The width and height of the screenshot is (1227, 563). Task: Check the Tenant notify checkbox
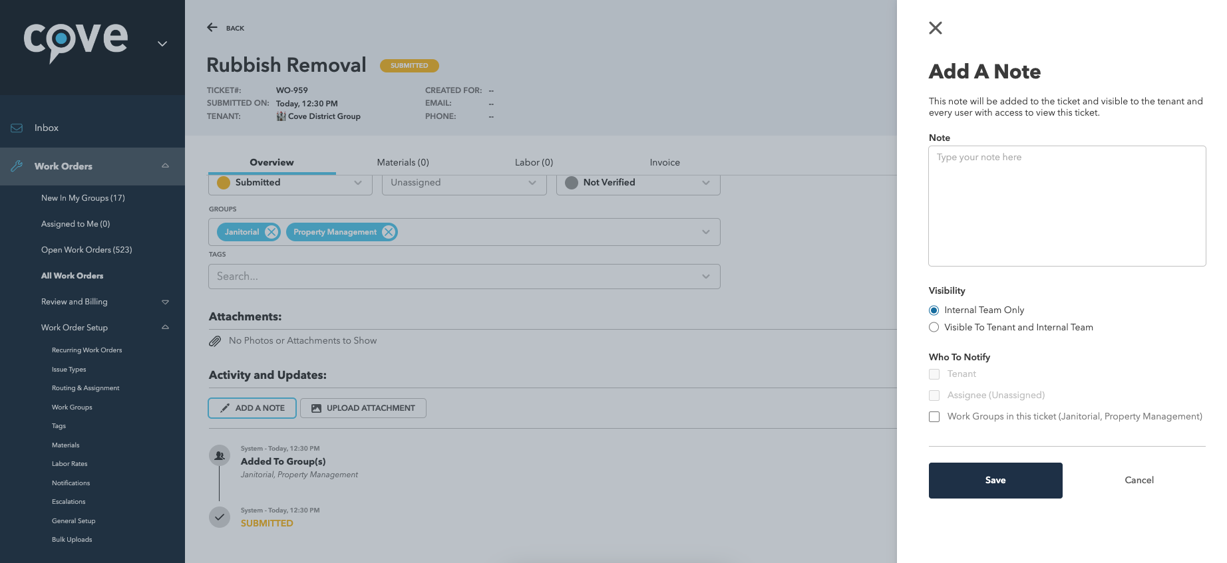click(x=934, y=374)
